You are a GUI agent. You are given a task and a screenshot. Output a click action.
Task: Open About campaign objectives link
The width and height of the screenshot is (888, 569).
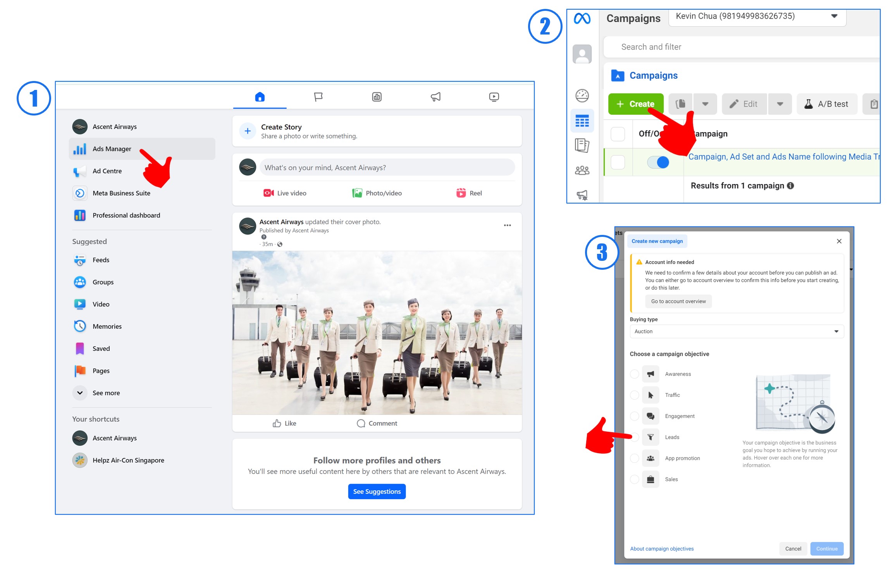coord(662,548)
